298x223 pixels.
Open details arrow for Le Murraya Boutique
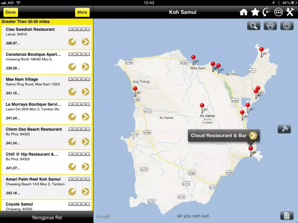[x=86, y=117]
